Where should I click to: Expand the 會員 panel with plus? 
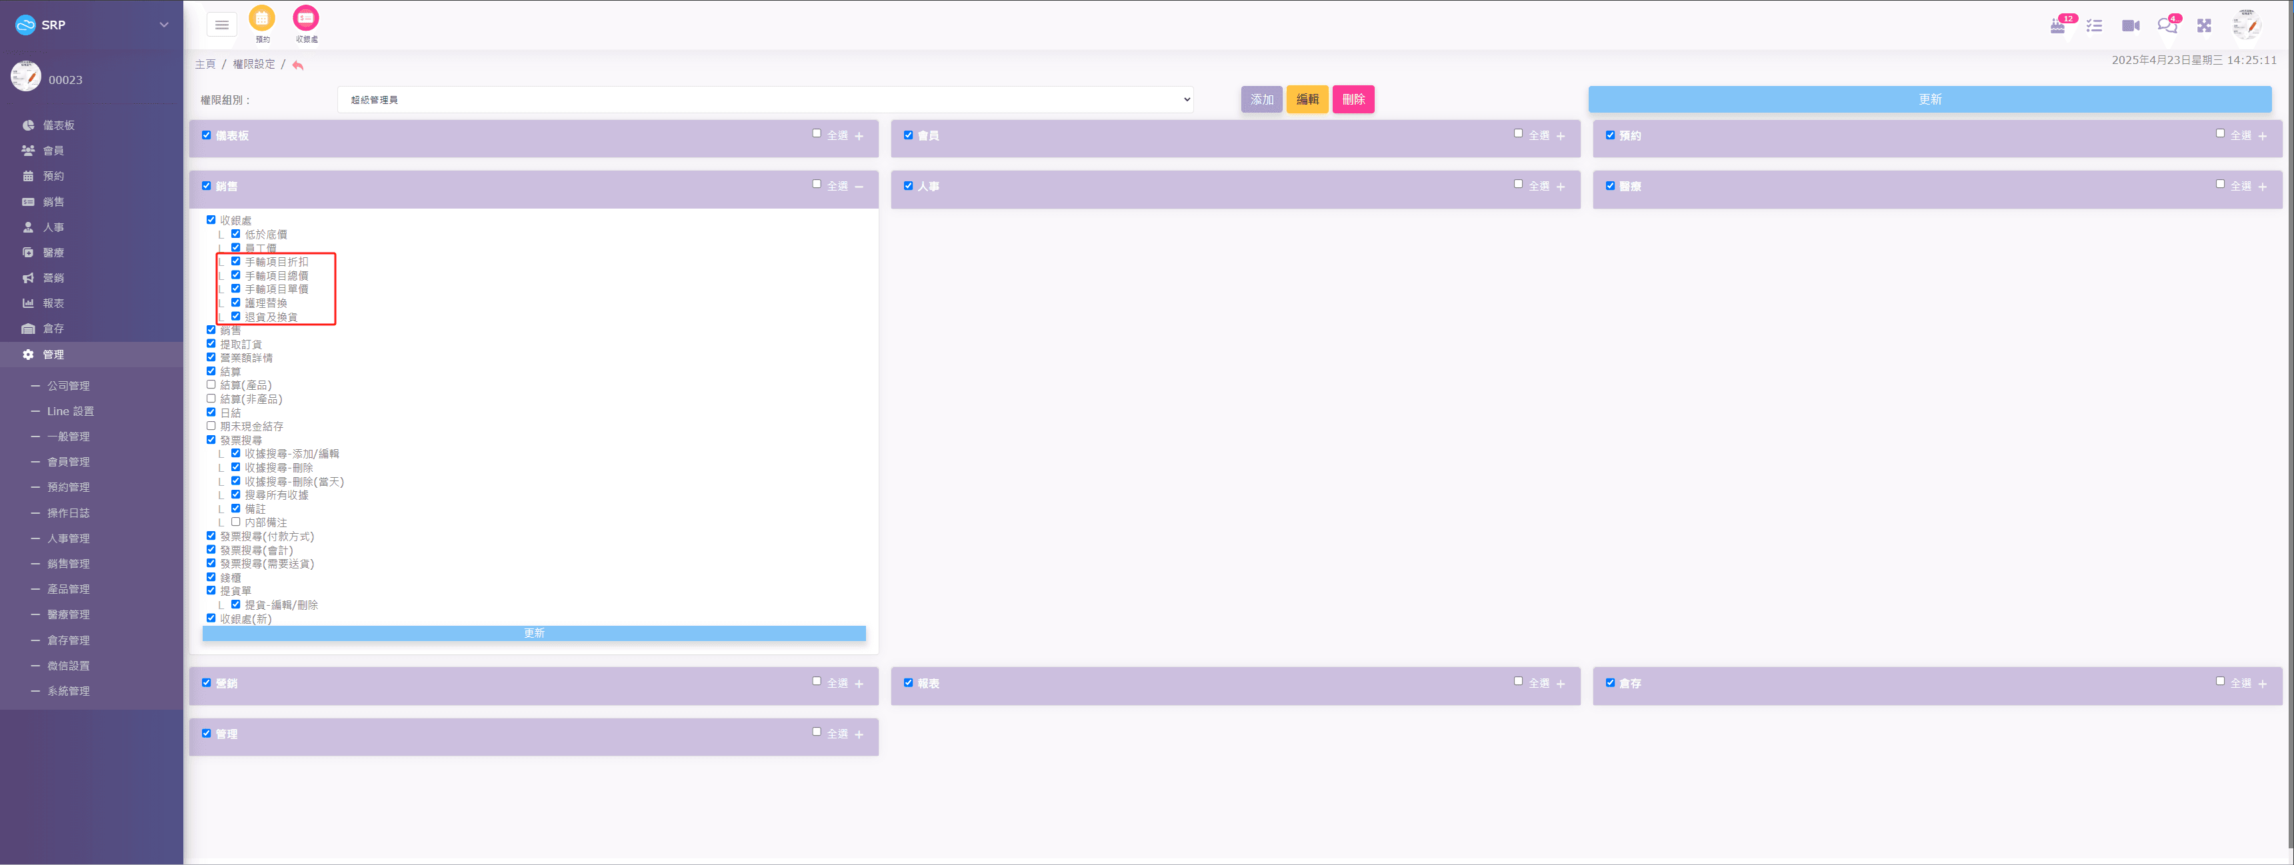click(1560, 136)
